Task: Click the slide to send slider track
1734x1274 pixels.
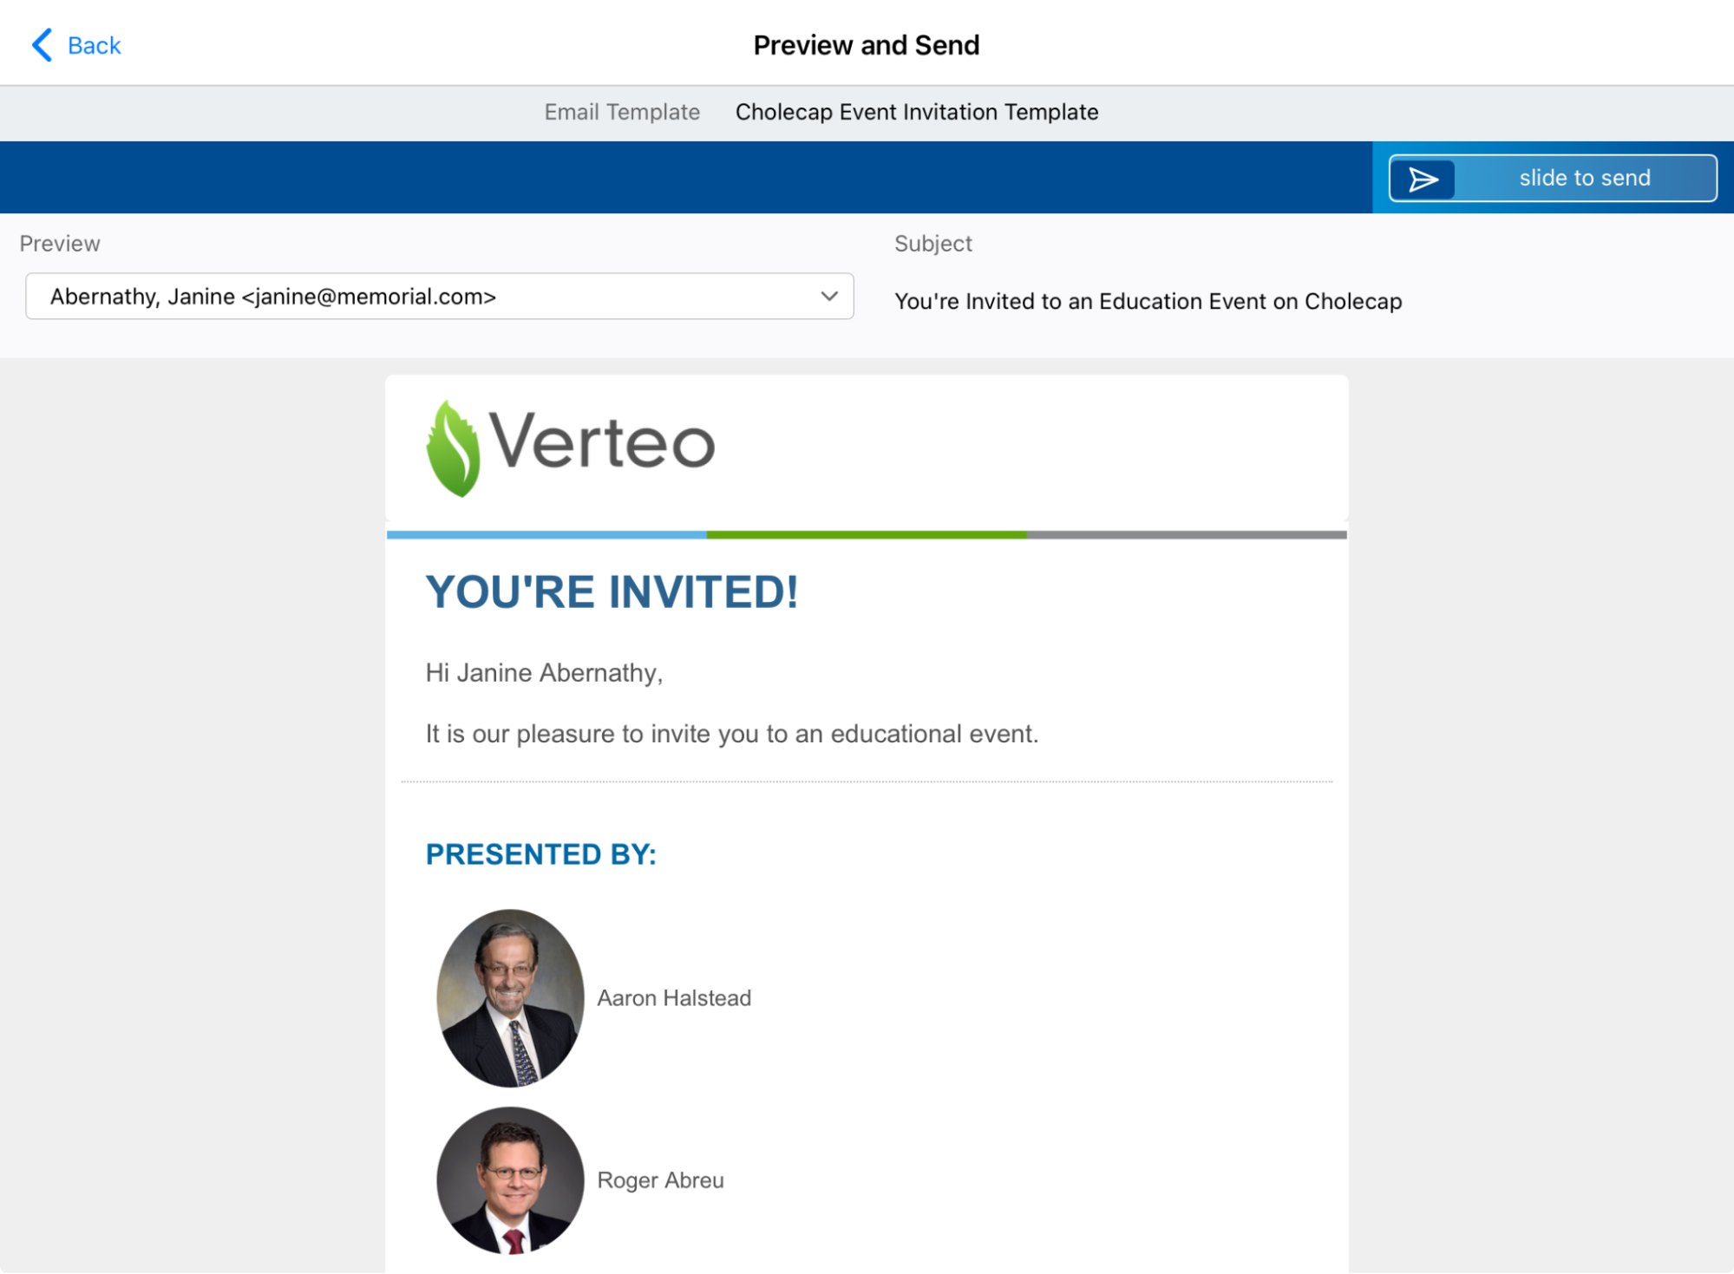Action: 1584,179
